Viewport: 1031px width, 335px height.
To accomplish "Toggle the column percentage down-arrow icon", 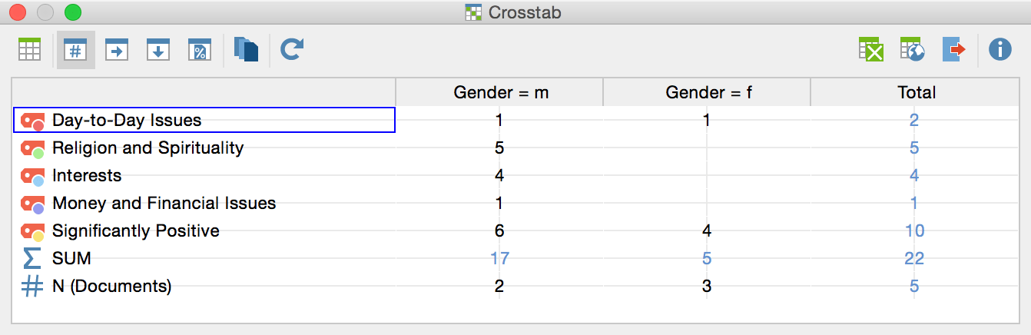I will pos(158,51).
